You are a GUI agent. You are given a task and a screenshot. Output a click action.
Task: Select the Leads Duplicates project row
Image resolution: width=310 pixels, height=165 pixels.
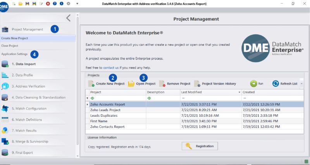[x=195, y=115]
